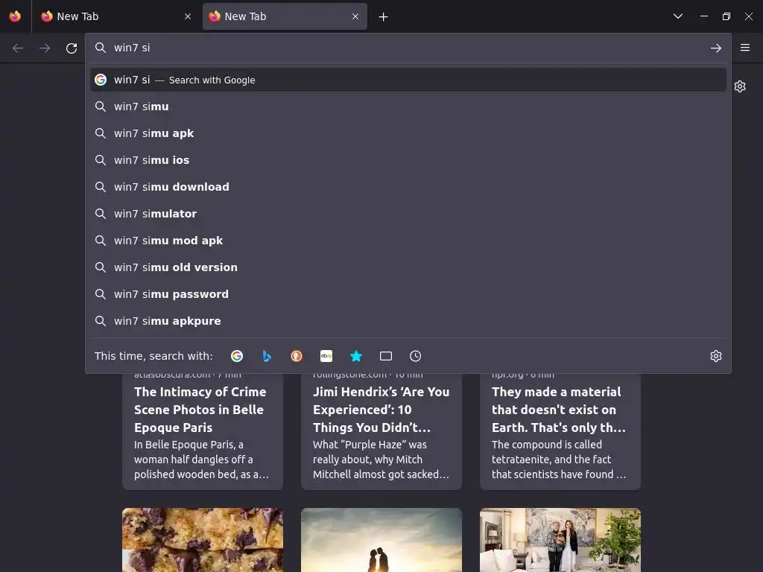Search this time with Bing icon
Screen dimensions: 763x572
click(x=267, y=356)
